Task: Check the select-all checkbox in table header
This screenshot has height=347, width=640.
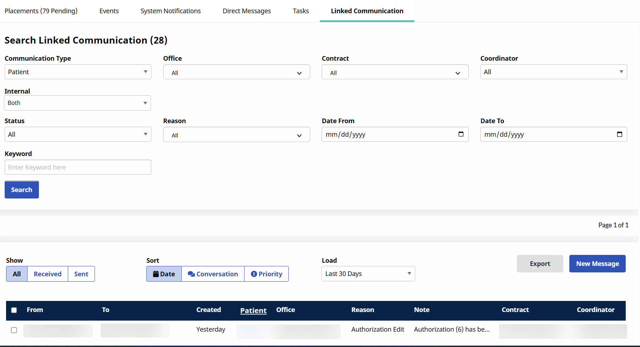Action: pos(14,310)
